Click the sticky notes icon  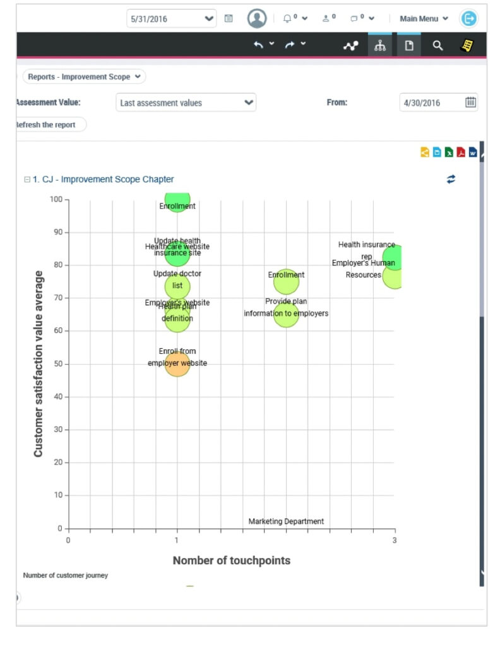pos(467,44)
